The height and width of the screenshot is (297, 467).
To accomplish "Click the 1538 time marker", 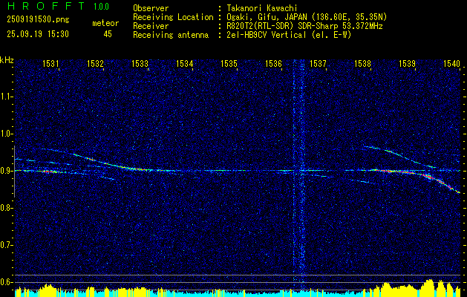I will click(363, 63).
